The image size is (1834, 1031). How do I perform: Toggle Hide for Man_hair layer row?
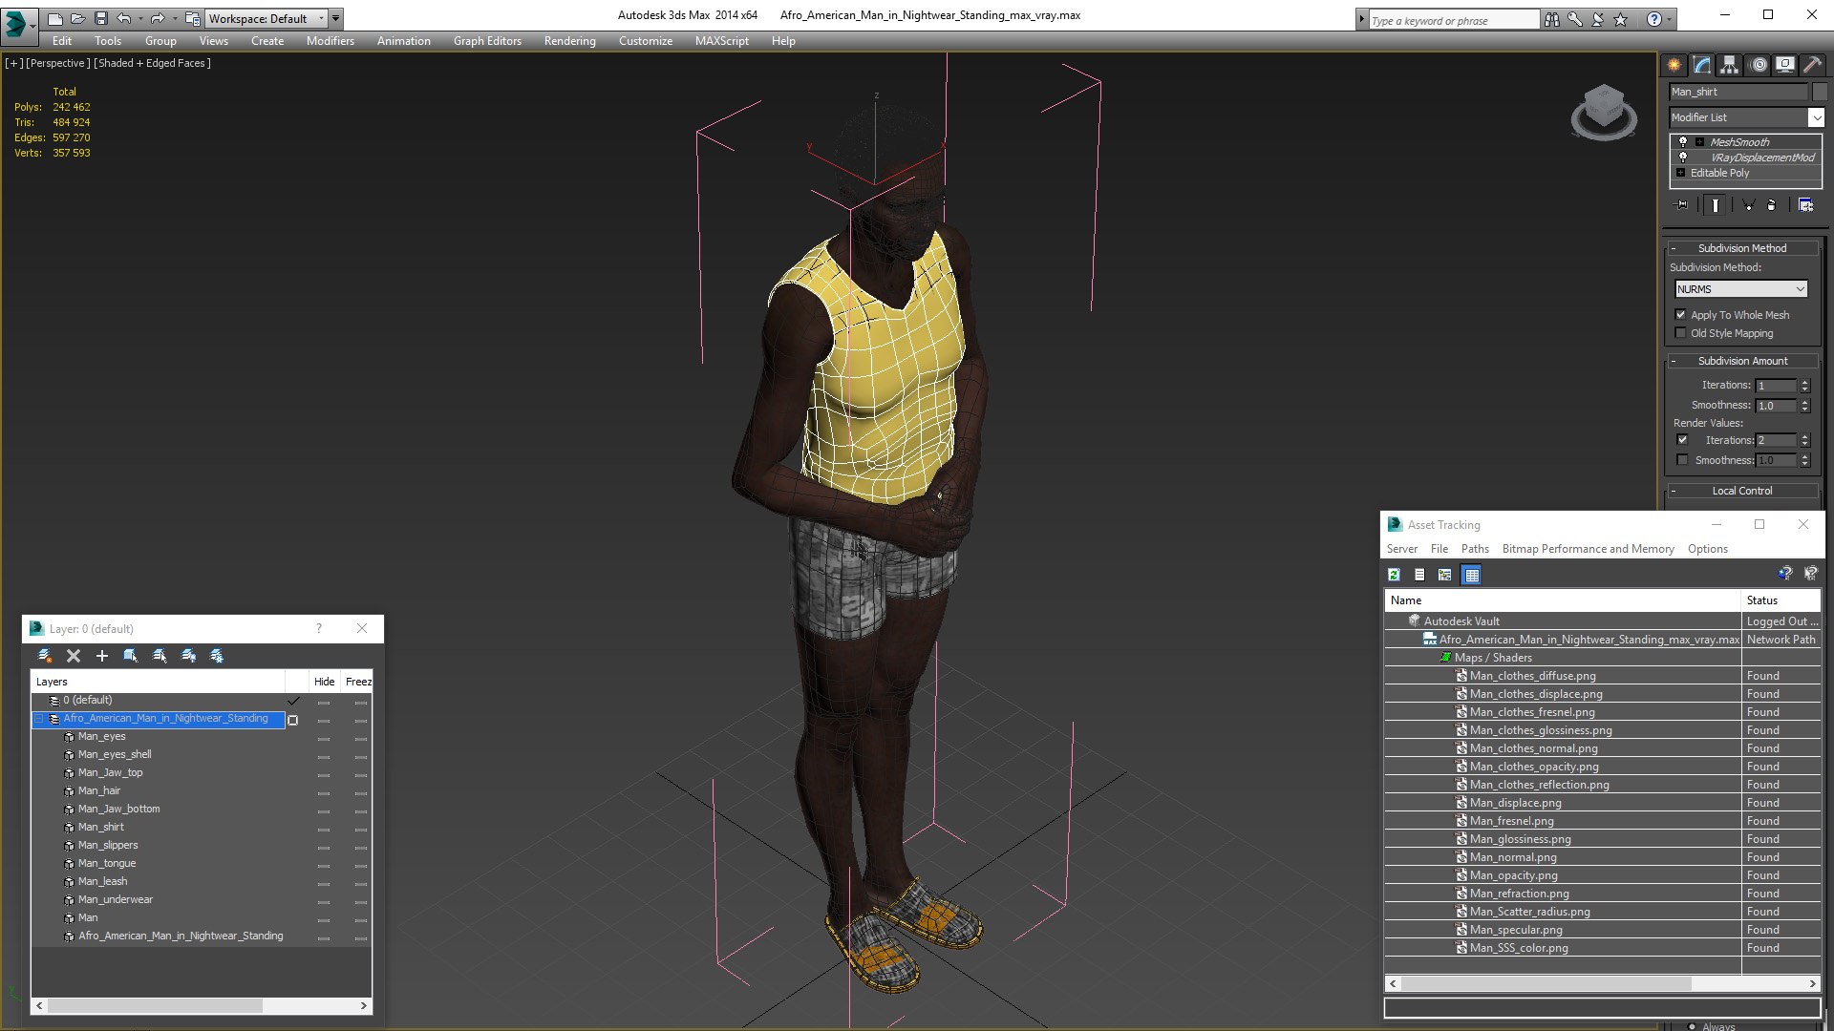coord(324,791)
